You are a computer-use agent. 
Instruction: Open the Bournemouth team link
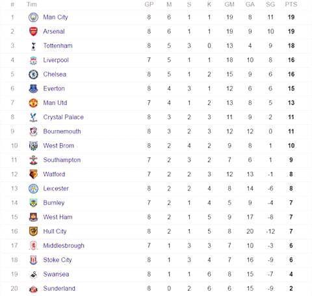[x=62, y=131]
